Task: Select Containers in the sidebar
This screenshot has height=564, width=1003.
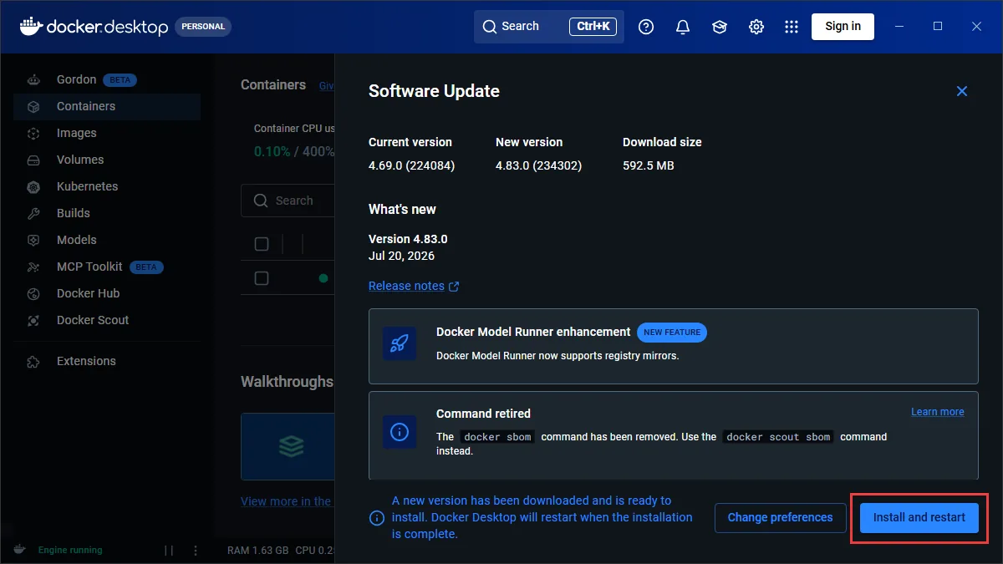Action: click(107, 107)
